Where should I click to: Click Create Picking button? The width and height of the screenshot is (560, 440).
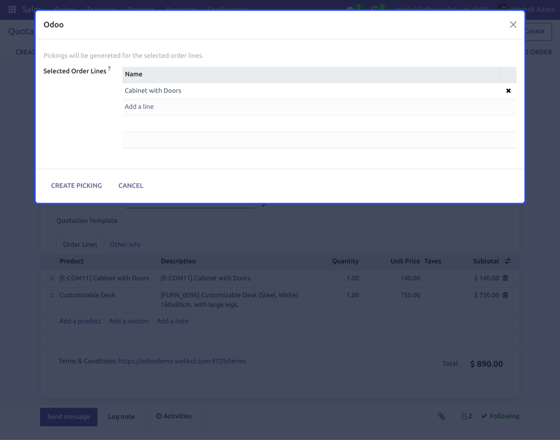pyautogui.click(x=76, y=185)
